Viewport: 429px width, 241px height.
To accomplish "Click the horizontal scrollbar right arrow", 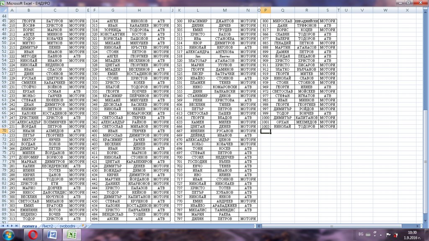I will point(418,226).
